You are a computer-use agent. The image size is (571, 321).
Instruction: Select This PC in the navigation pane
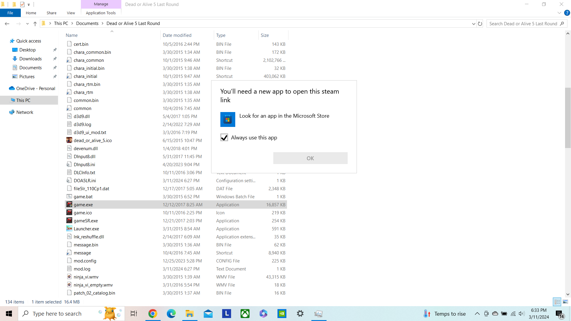click(23, 100)
